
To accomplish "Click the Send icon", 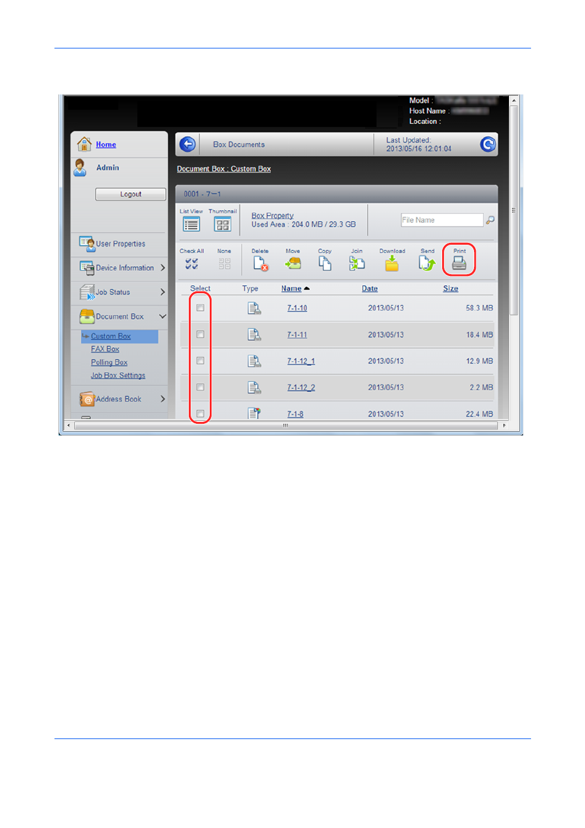I will [x=427, y=264].
